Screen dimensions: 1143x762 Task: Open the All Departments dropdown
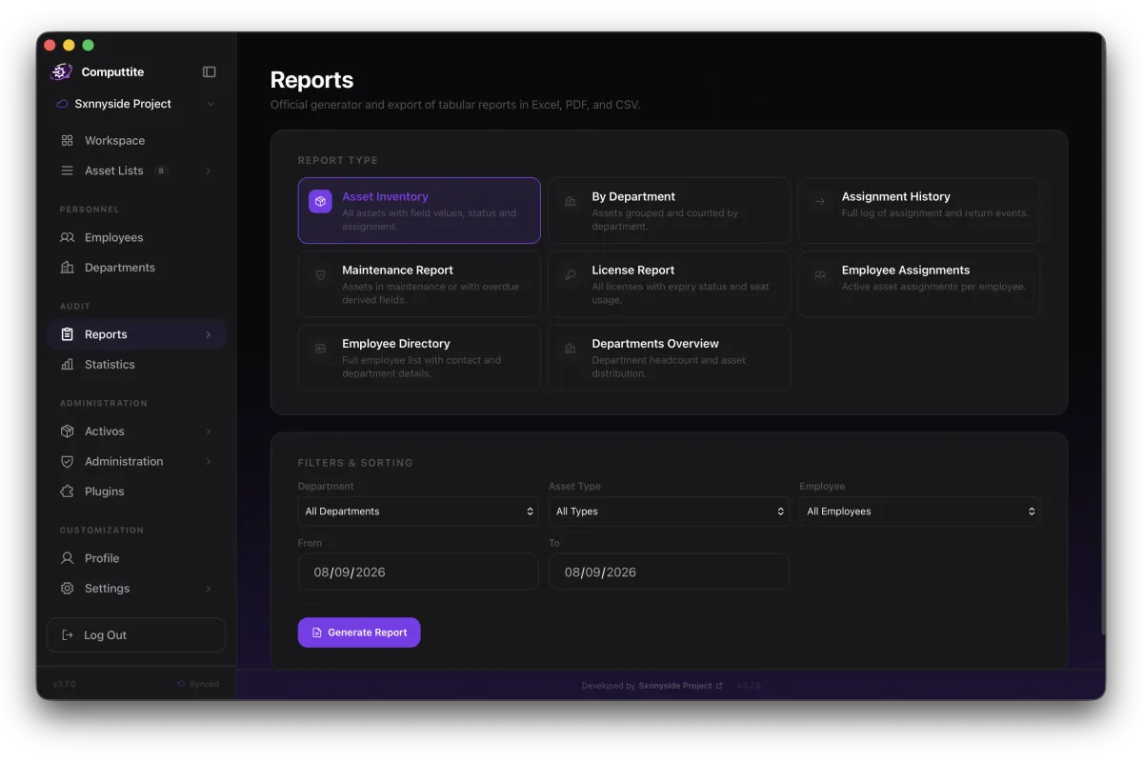[x=418, y=511]
